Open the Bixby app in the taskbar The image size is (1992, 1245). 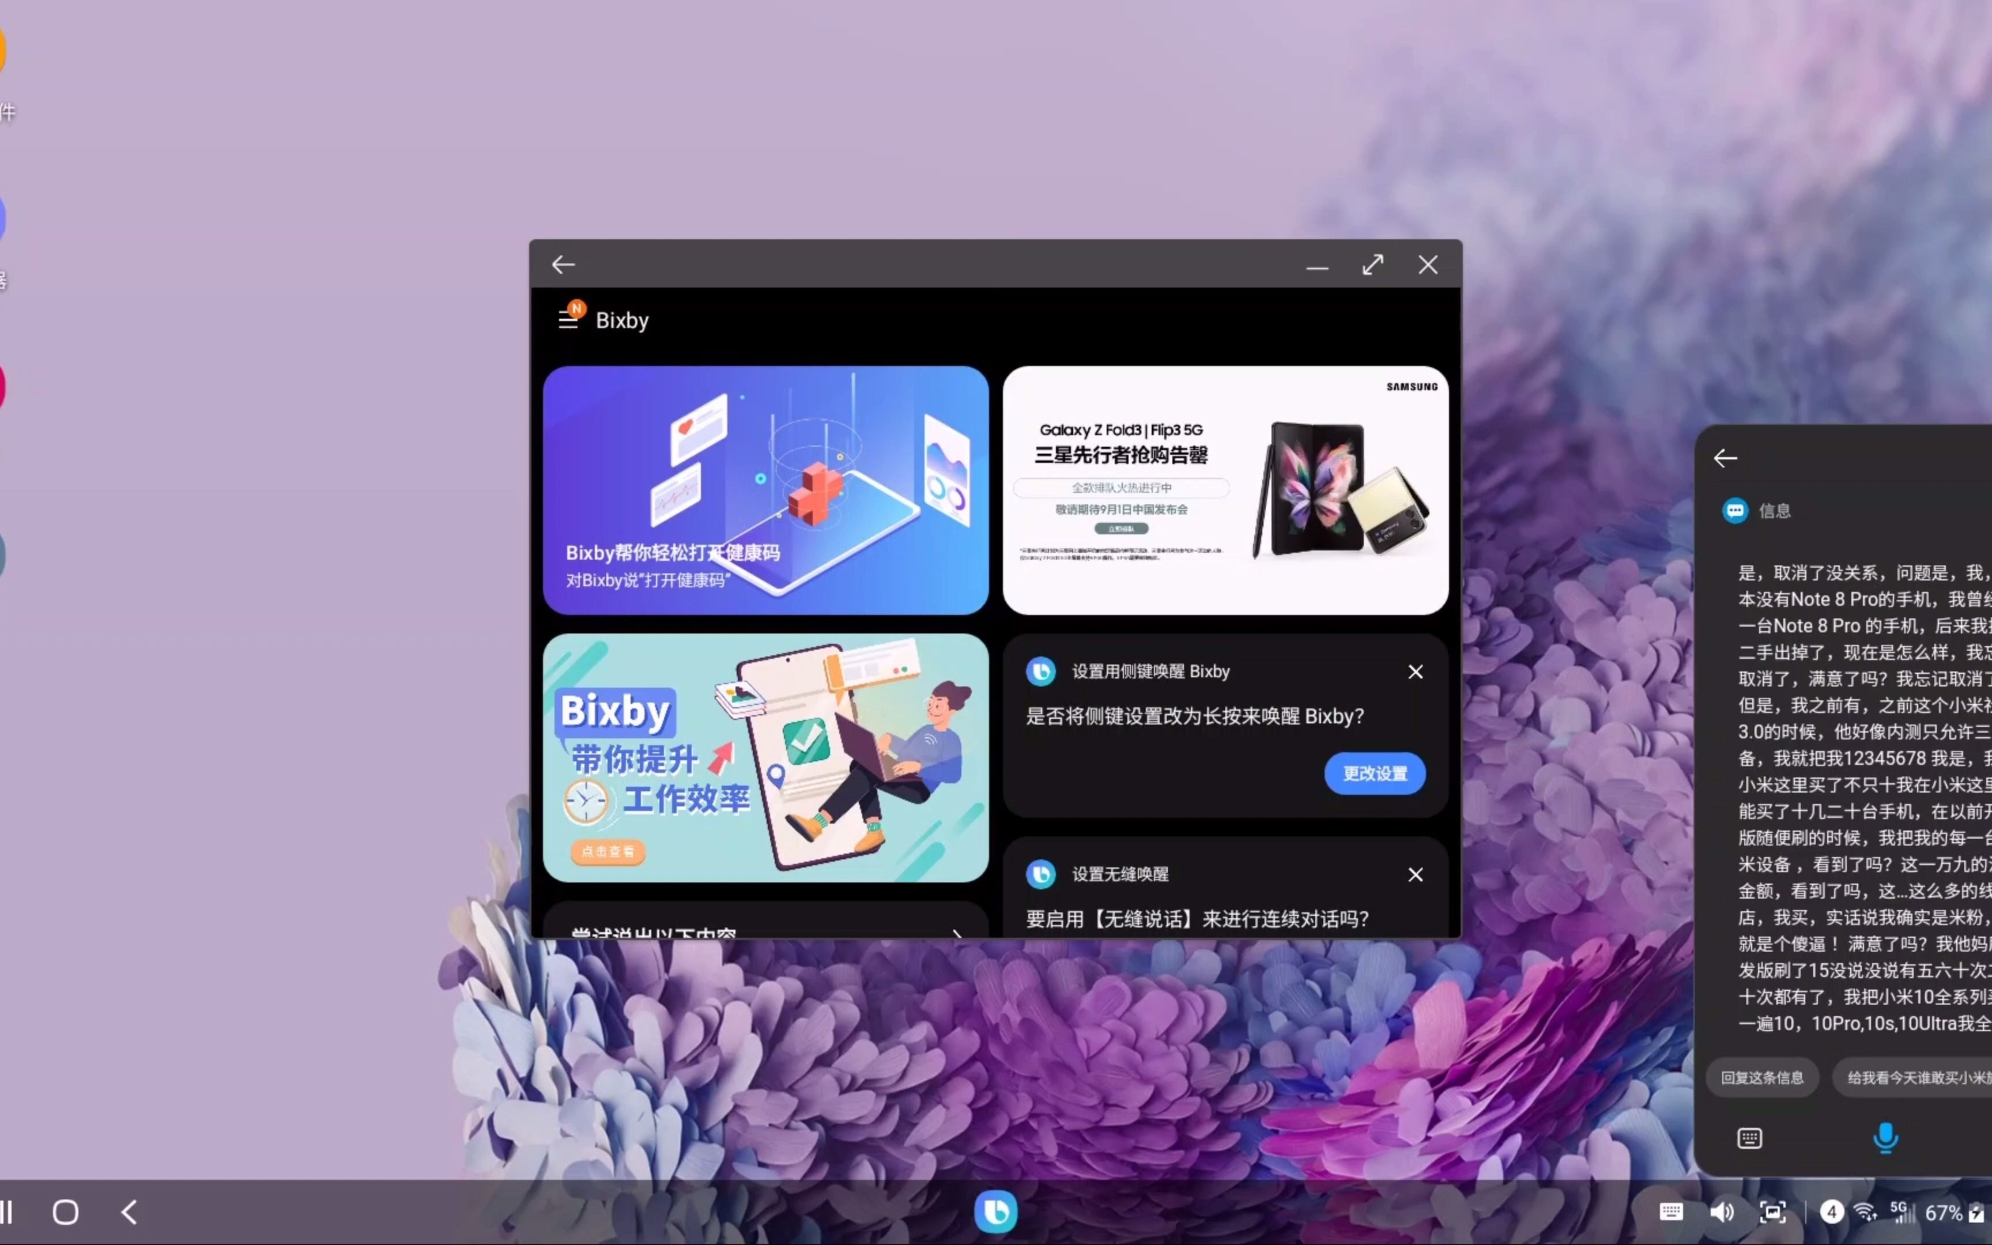coord(995,1212)
